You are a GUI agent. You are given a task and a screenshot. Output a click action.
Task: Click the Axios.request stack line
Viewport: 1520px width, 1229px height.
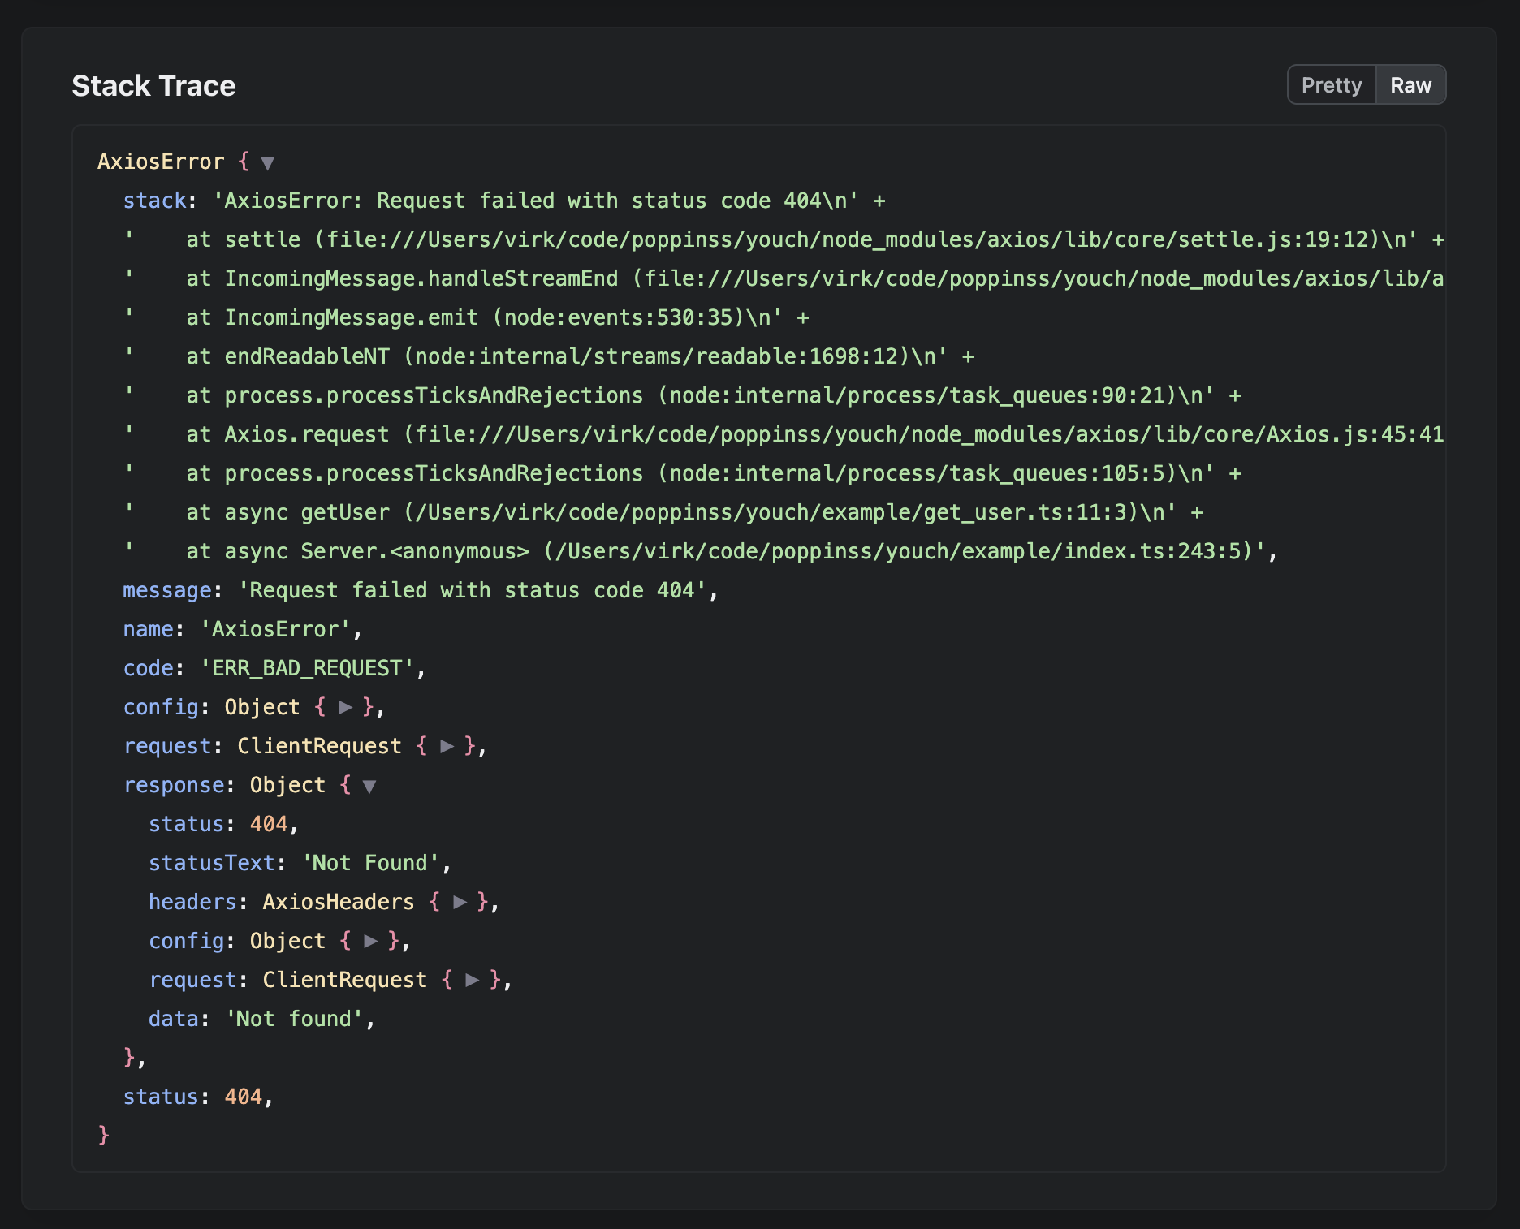point(784,434)
